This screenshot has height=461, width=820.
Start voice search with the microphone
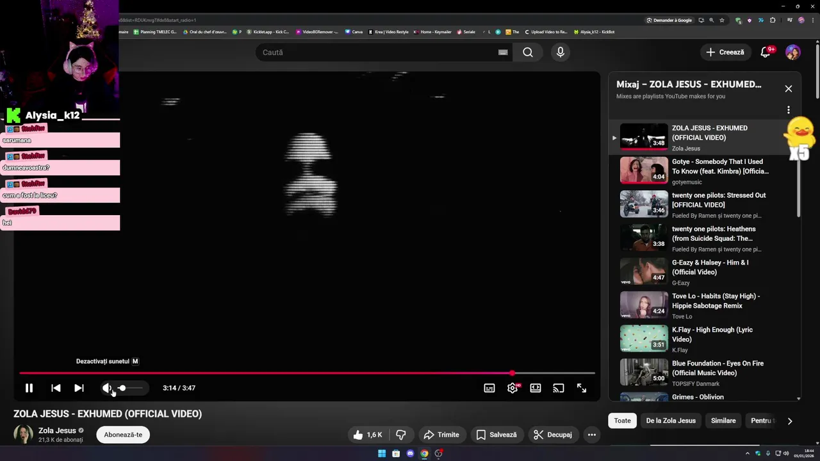pos(561,53)
